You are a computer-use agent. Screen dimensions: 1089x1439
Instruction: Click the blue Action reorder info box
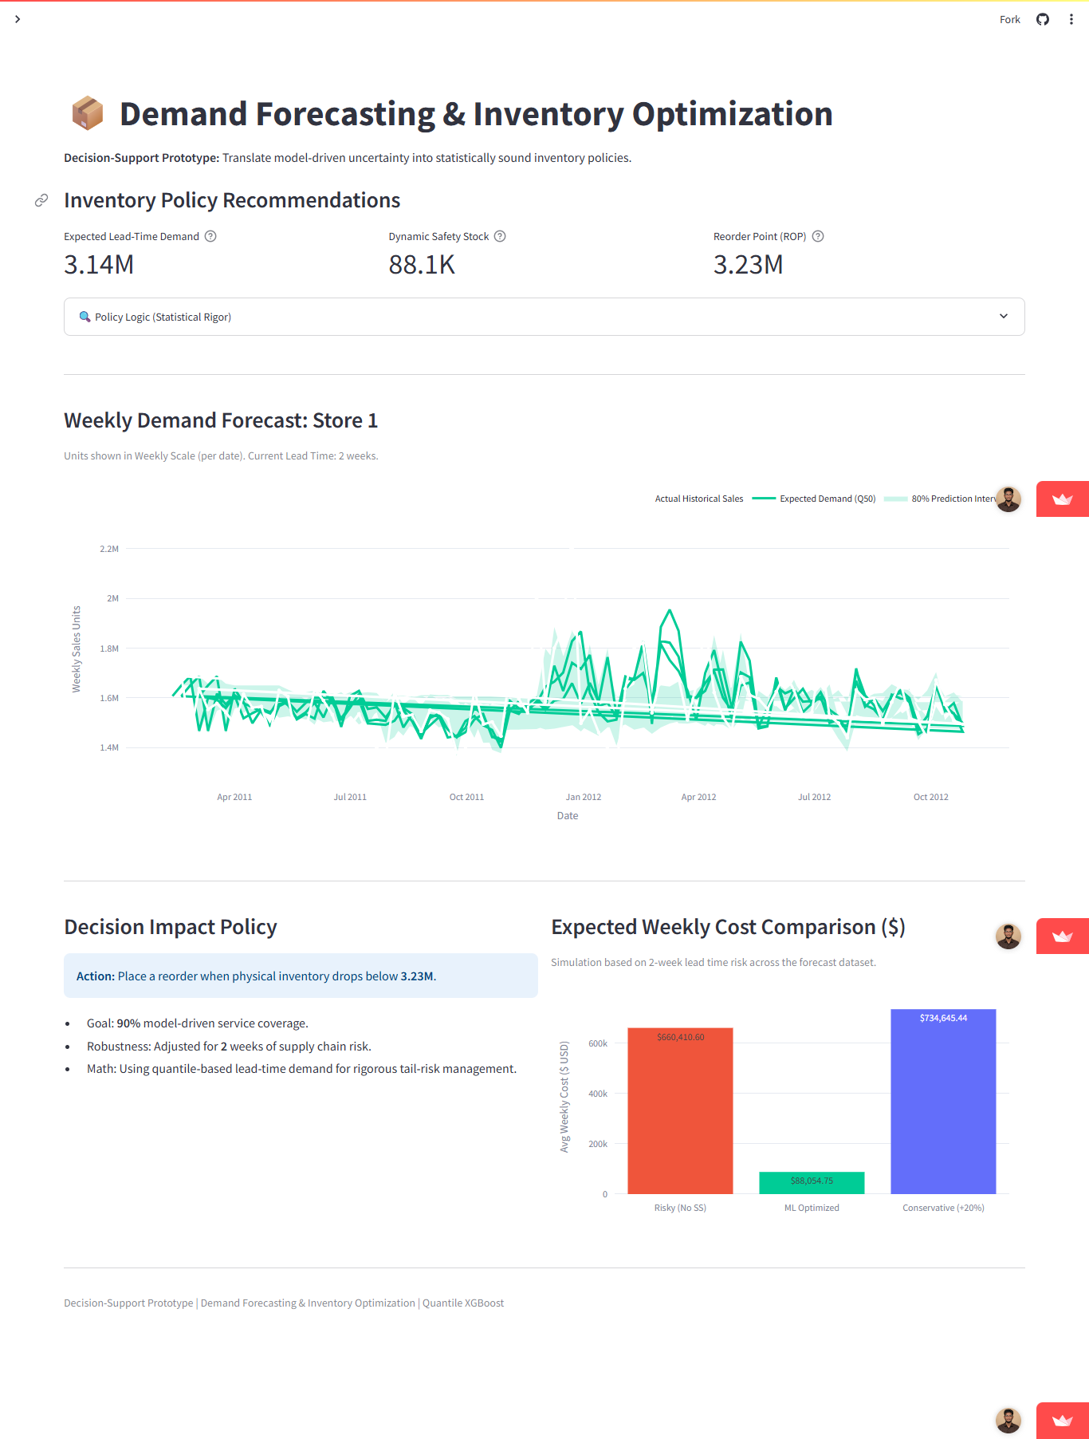[x=301, y=976]
